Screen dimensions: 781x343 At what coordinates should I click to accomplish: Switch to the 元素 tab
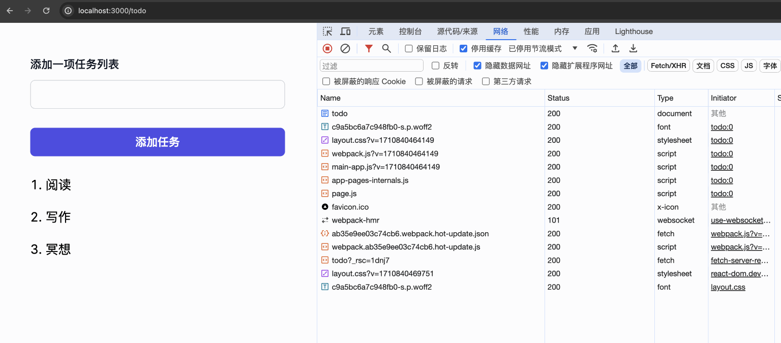(x=376, y=32)
